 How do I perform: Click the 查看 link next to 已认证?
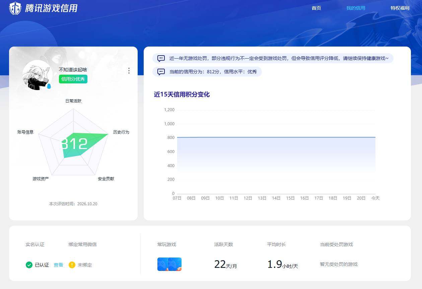[58, 265]
